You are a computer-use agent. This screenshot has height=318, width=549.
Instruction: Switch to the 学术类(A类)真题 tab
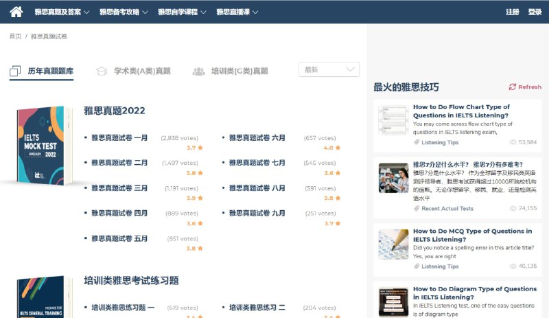coord(142,71)
